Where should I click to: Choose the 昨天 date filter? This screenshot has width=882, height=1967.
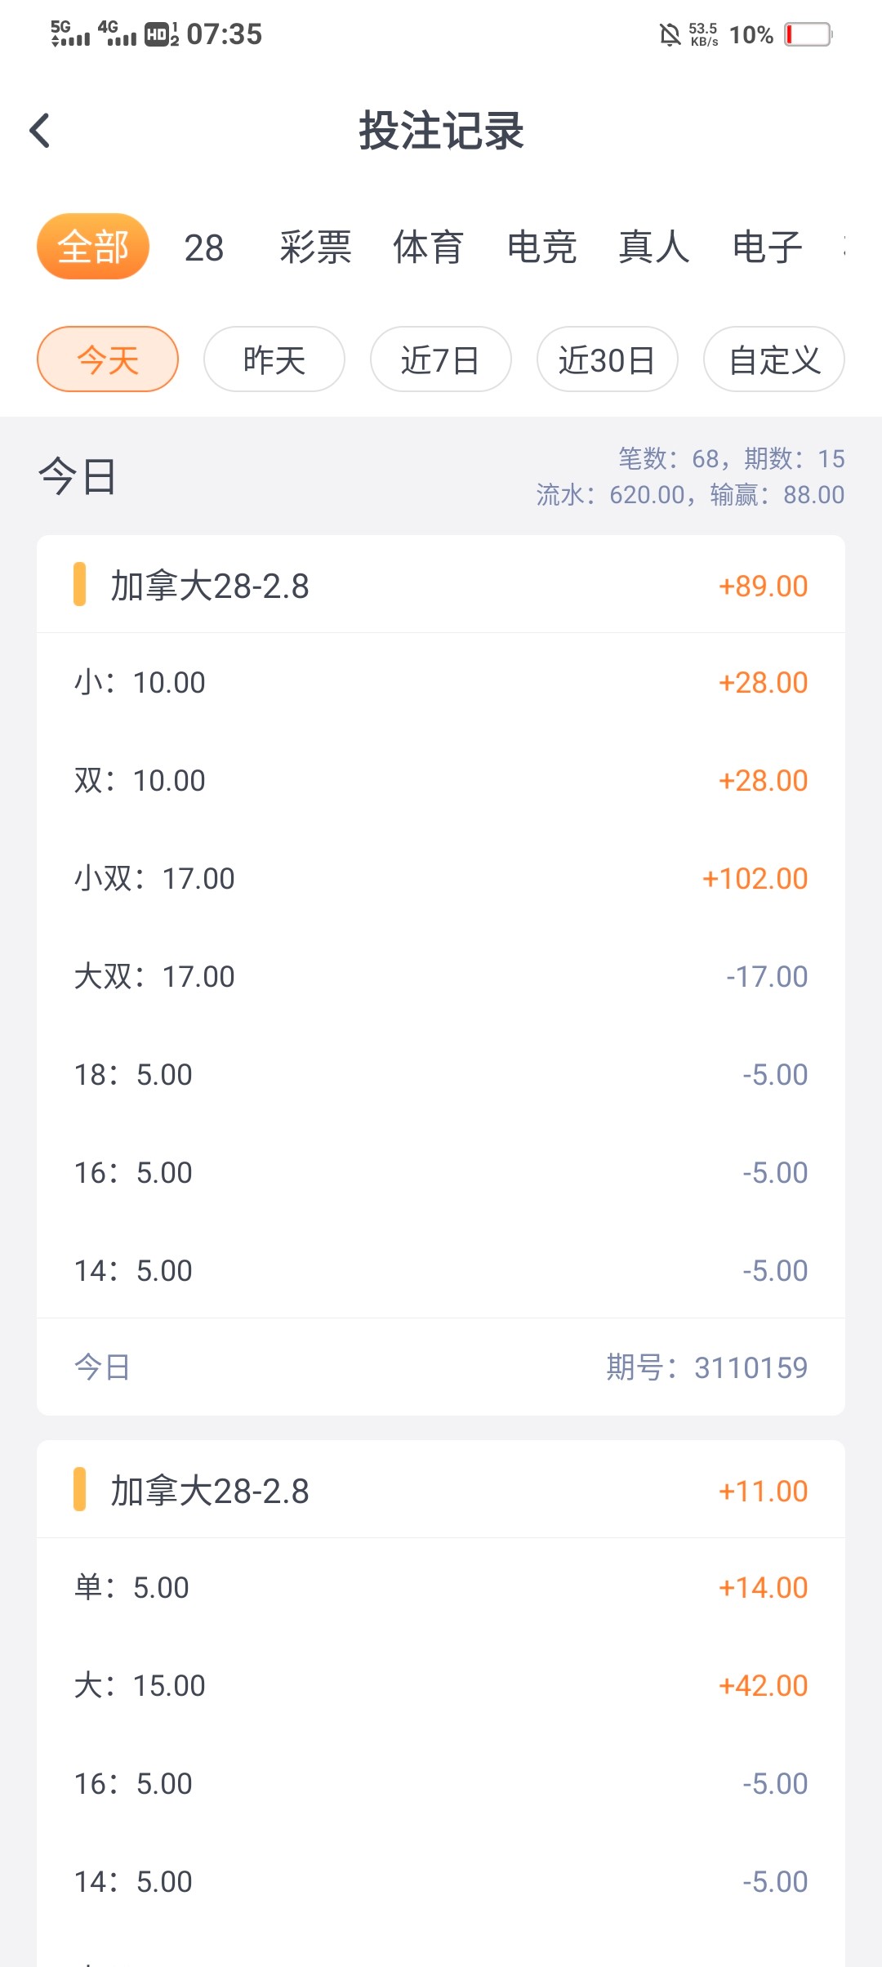(274, 359)
